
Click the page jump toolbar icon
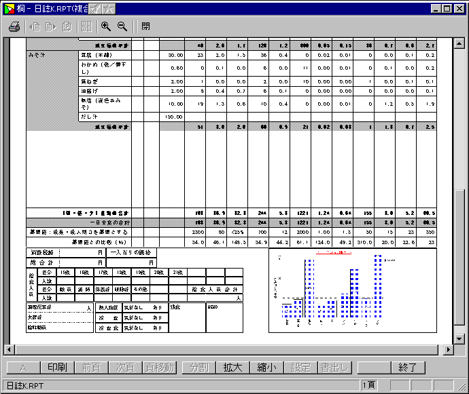(67, 26)
